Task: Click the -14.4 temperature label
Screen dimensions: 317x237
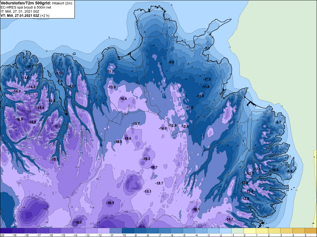Action: click(123, 99)
